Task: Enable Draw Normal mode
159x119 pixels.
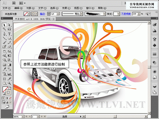Action: pyautogui.click(x=3, y=102)
